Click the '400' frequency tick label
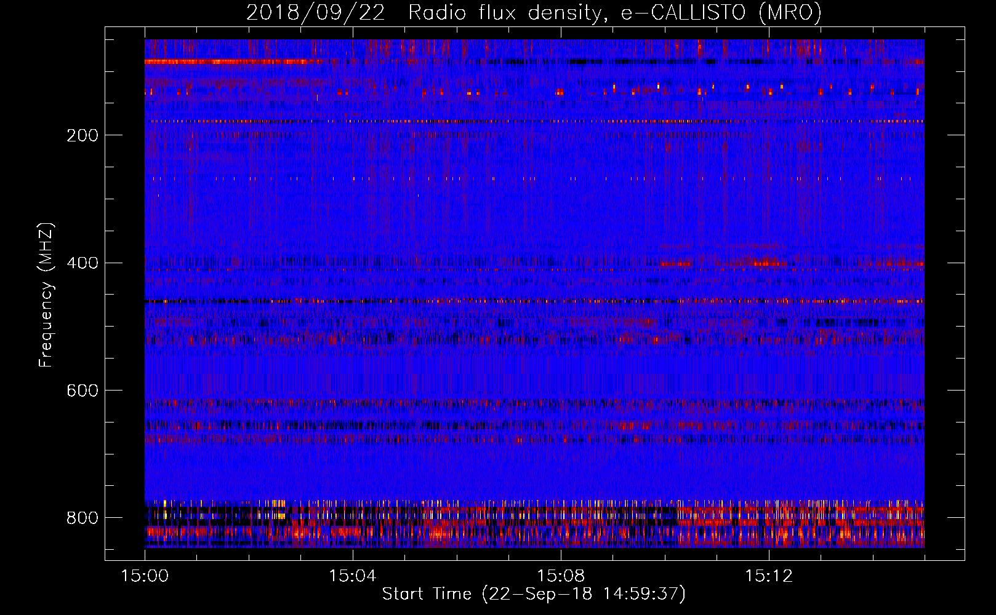 82,263
